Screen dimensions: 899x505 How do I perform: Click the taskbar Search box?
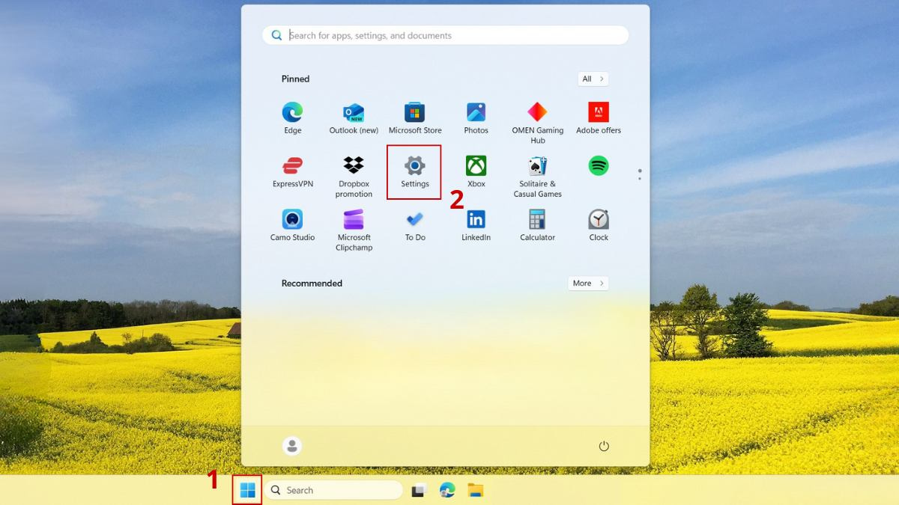(x=333, y=490)
